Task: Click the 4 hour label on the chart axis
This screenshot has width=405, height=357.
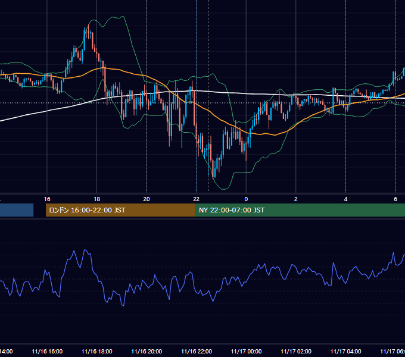Action: (345, 199)
